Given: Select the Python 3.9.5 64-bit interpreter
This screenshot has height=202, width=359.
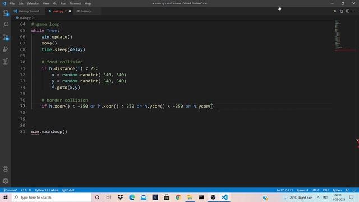Looking at the screenshot, I should pyautogui.click(x=47, y=190).
